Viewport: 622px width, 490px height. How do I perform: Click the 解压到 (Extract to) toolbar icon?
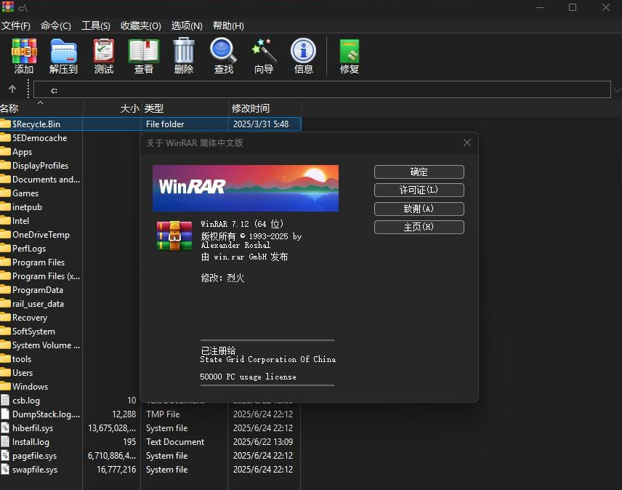point(63,51)
